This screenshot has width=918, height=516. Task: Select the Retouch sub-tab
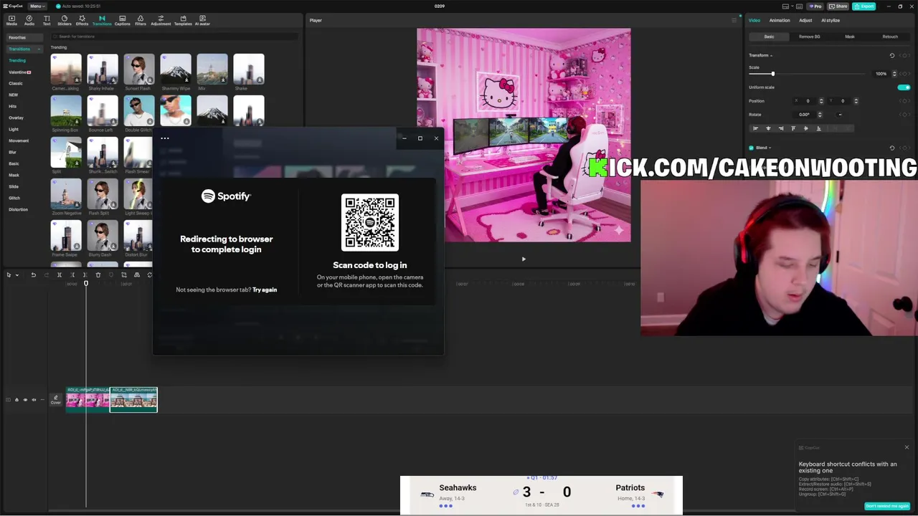pyautogui.click(x=890, y=37)
